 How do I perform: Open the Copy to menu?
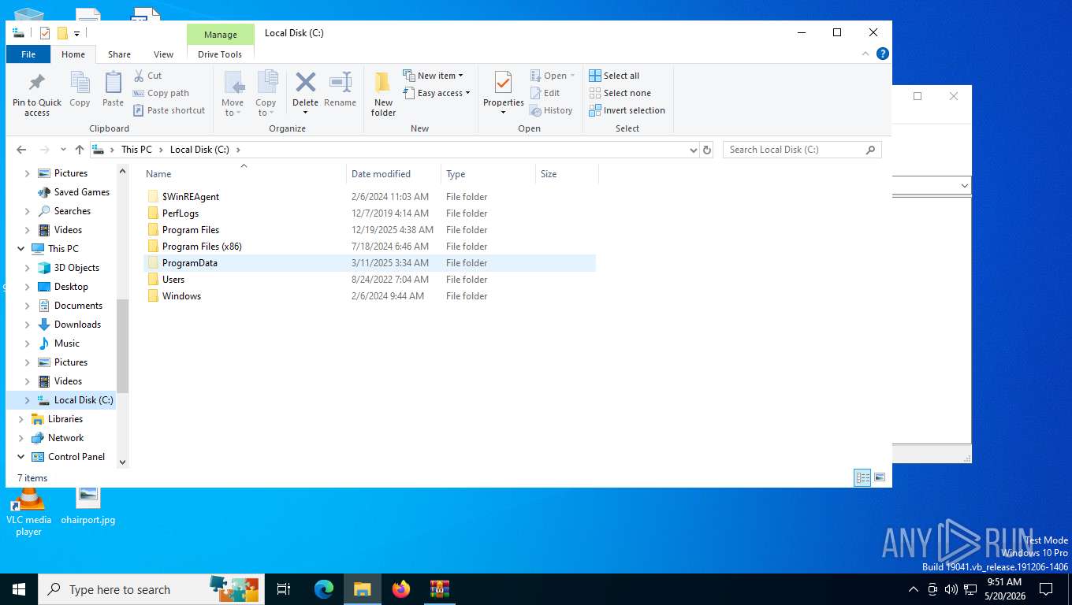266,94
